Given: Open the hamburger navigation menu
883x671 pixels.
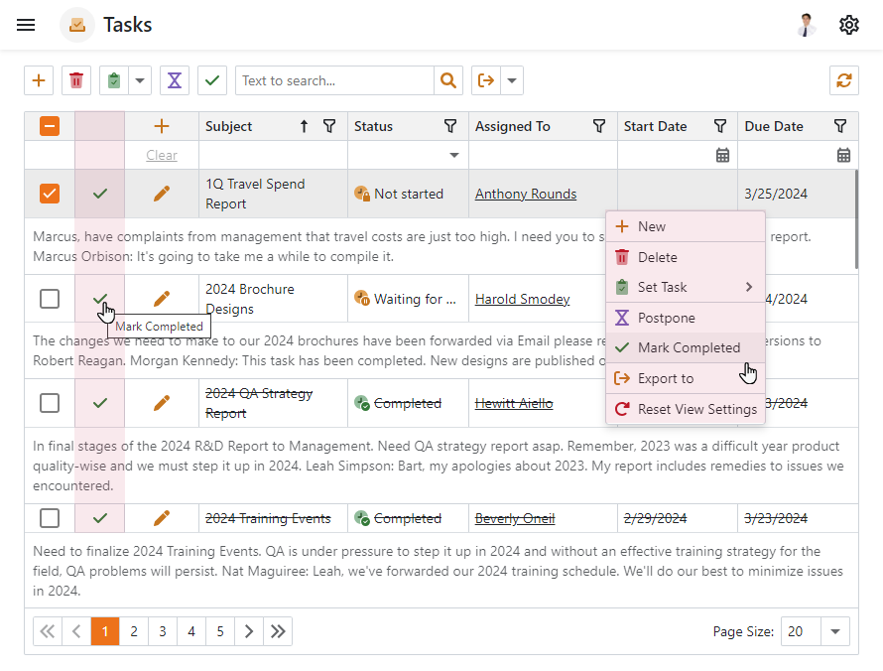Looking at the screenshot, I should 26,25.
